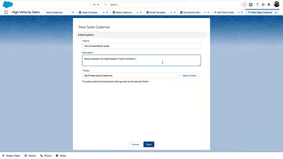The width and height of the screenshot is (283, 159).
Task: Open the global actions plus icon
Action: (251, 5)
